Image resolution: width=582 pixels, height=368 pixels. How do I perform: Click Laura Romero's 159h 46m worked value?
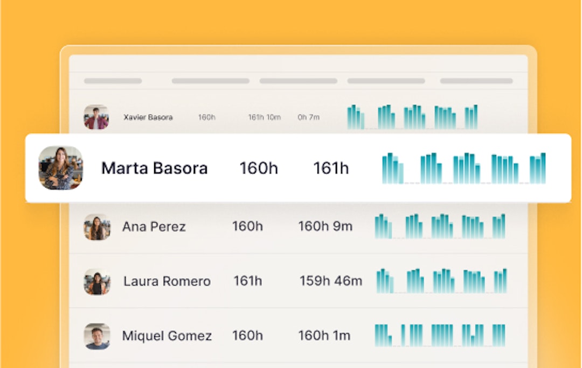click(331, 281)
